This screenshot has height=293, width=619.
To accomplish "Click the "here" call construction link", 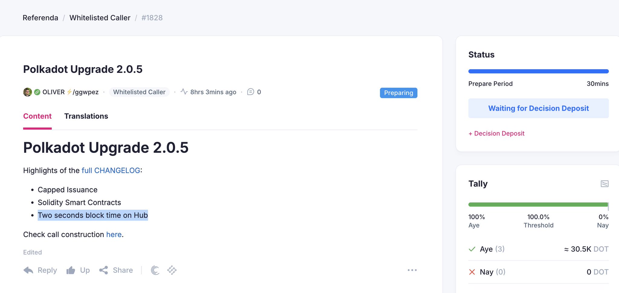I will [x=114, y=235].
